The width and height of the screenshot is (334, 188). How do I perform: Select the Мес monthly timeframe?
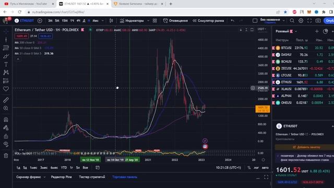(x=96, y=21)
